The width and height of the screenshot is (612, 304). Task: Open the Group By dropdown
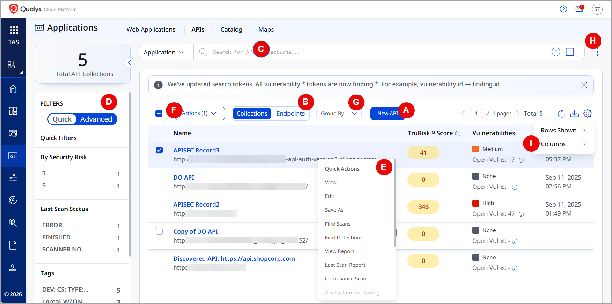(339, 113)
